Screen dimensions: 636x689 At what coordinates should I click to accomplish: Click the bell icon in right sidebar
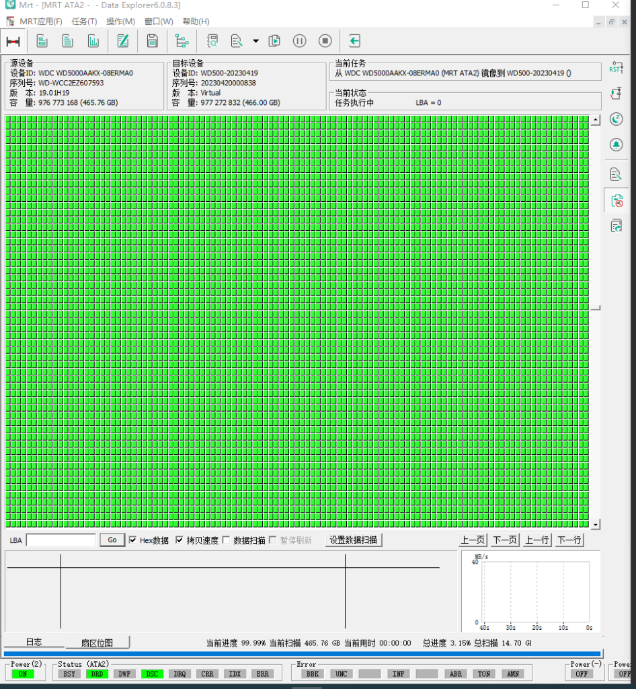click(616, 145)
